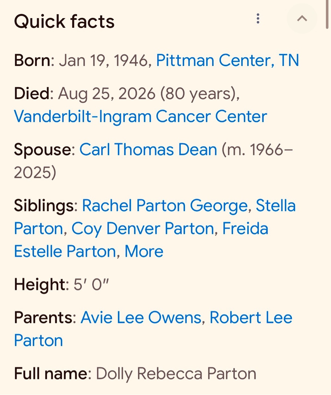Open the Pittman Center, TN link
This screenshot has height=395, width=331.
227,61
